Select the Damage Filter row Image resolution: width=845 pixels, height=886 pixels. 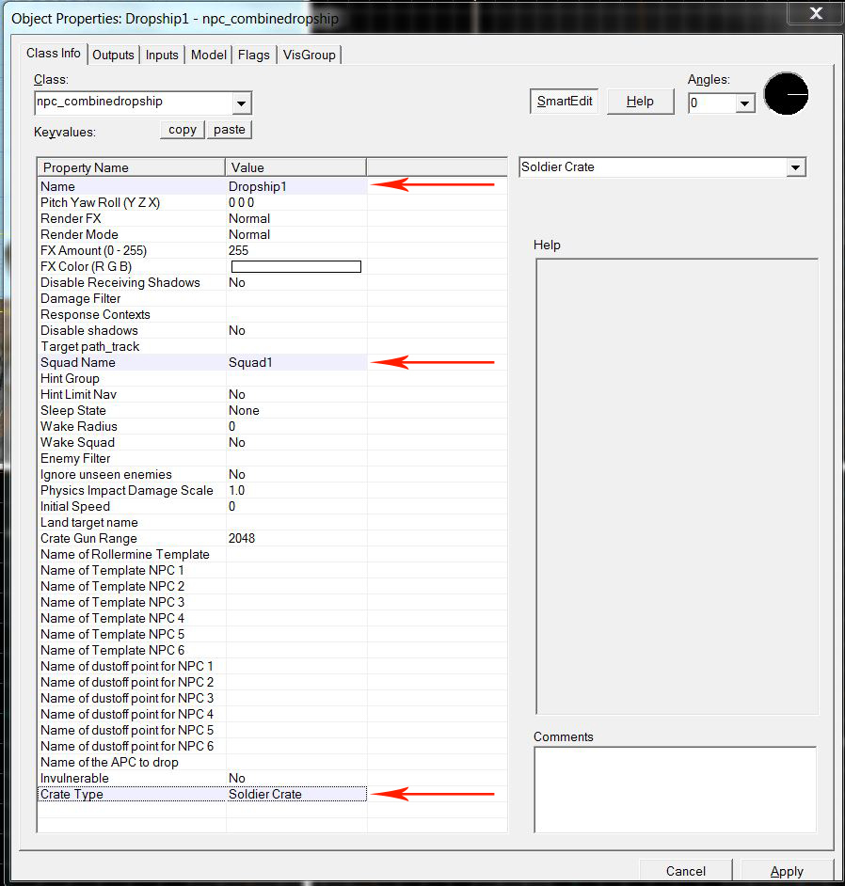(x=202, y=298)
